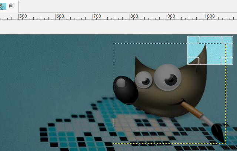The image size is (237, 151).
Task: Click Wilber's black nose on the canvas
Action: click(126, 90)
